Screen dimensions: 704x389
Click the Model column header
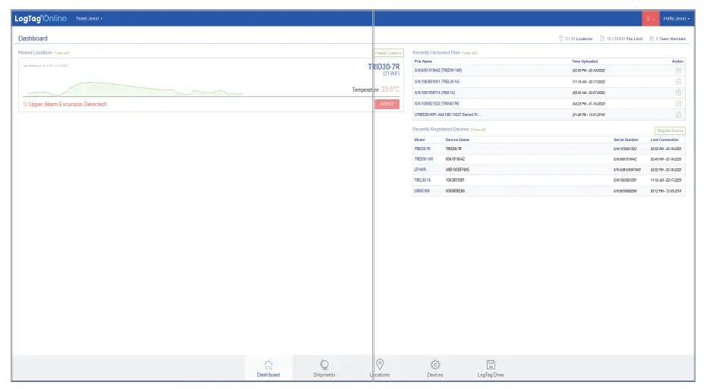tap(419, 140)
